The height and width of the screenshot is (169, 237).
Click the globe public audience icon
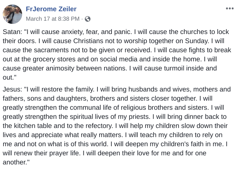[x=88, y=19]
